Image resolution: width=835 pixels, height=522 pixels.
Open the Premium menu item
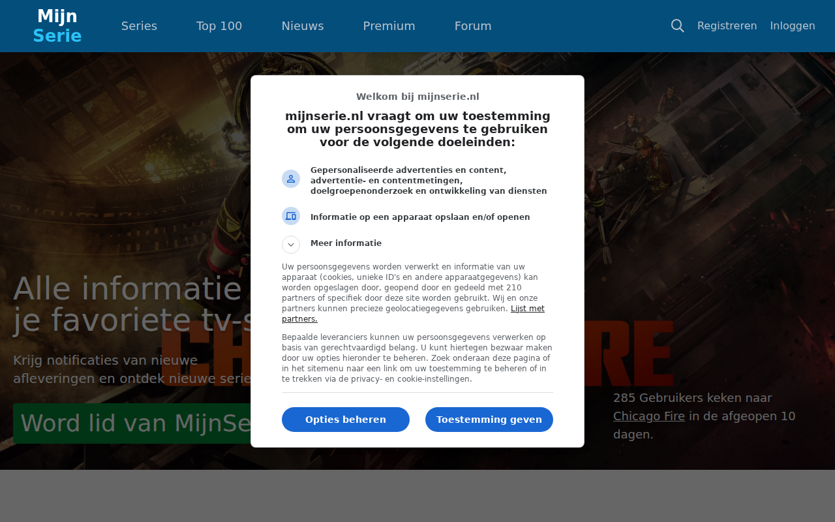click(x=389, y=26)
